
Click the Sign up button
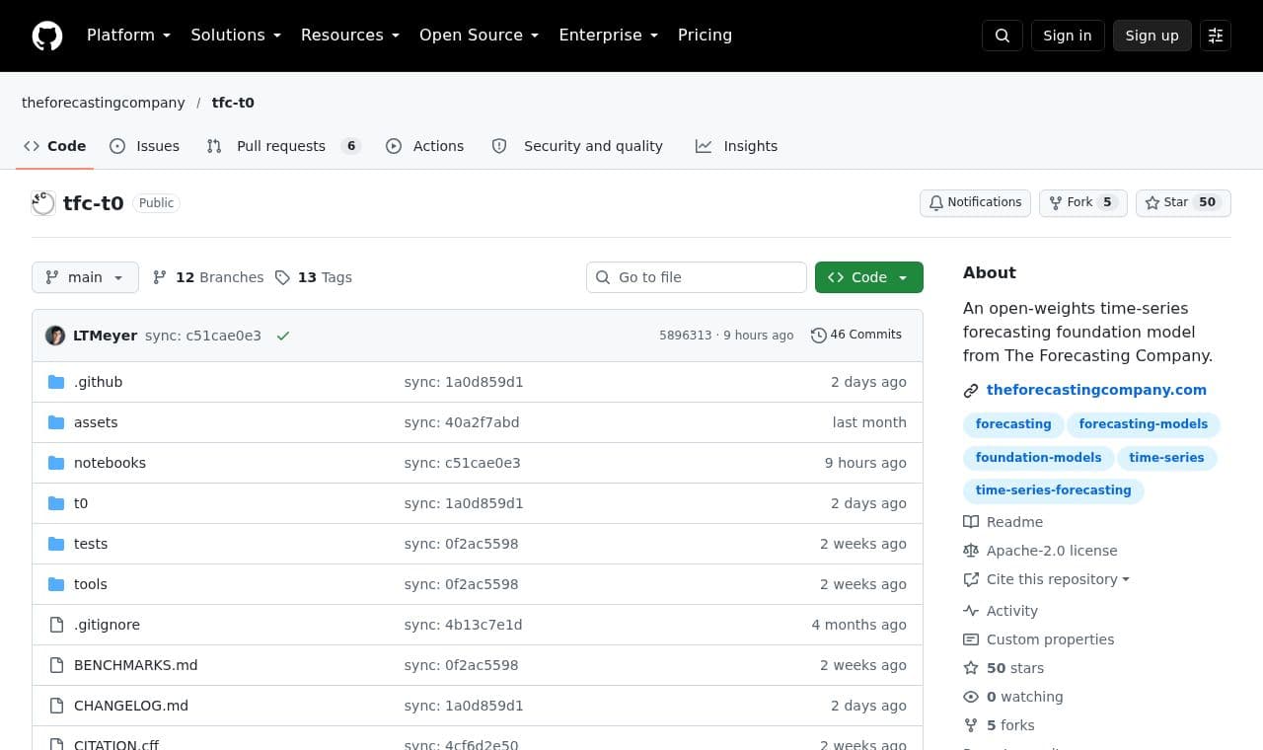(x=1152, y=36)
